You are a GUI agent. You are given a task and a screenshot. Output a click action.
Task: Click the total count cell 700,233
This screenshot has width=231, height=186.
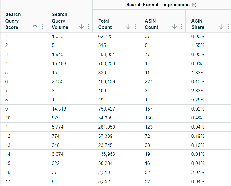107,63
